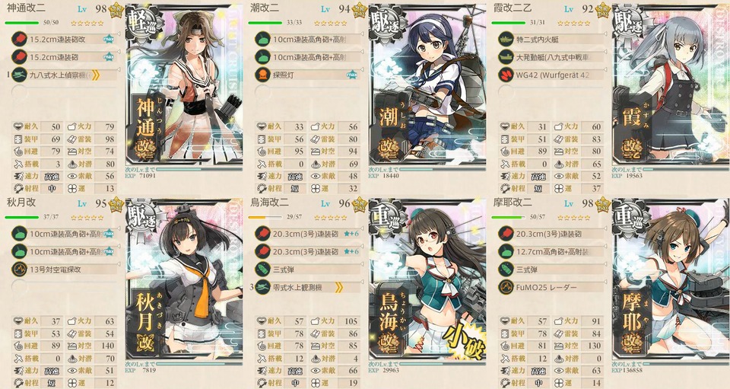
Task: Click the yellow chevron on 零式水上観測機
Action: pyautogui.click(x=339, y=288)
